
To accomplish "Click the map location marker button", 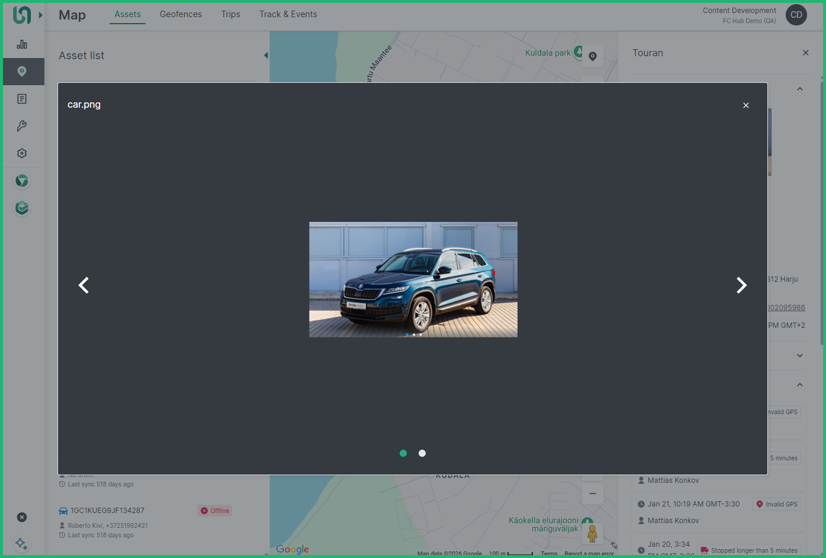I will point(593,56).
